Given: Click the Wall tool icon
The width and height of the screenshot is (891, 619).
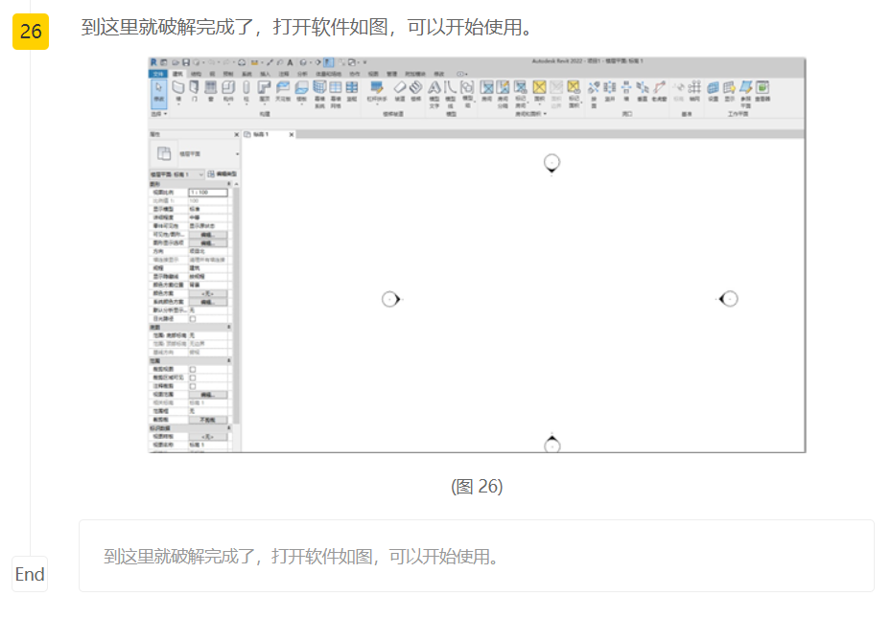Looking at the screenshot, I should pyautogui.click(x=178, y=89).
